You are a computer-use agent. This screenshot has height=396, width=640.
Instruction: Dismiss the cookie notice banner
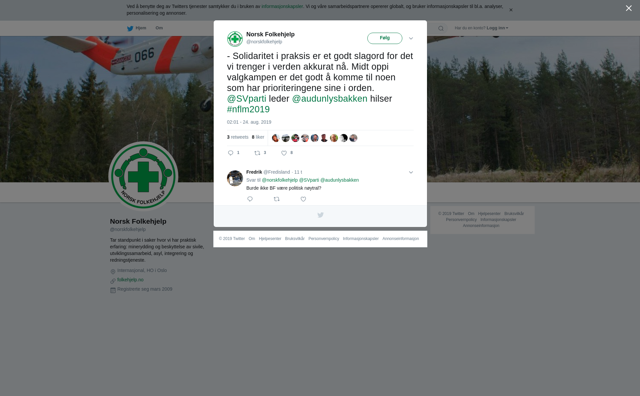(x=511, y=10)
